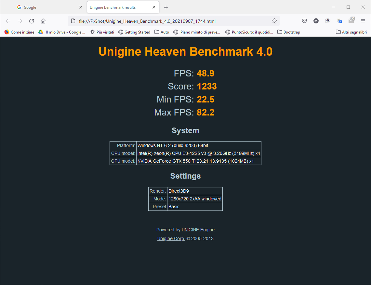Minimize the Firefox window
This screenshot has width=371, height=285.
pos(333,7)
